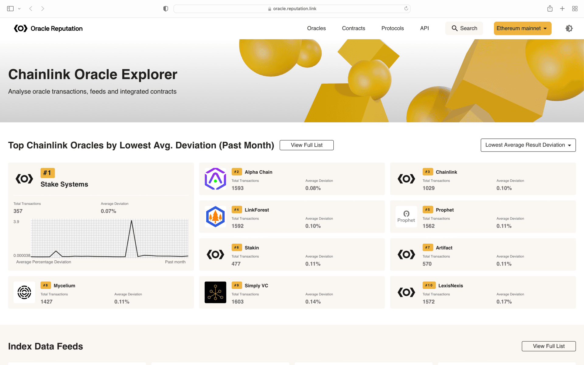Open Stake Systems oracle name link

[64, 184]
